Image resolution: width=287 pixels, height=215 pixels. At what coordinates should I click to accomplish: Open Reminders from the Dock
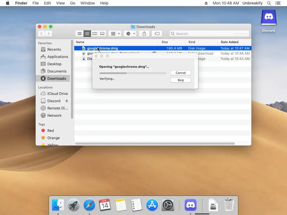pyautogui.click(x=136, y=205)
